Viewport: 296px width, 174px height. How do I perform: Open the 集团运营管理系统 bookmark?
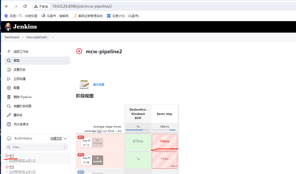click(x=88, y=16)
